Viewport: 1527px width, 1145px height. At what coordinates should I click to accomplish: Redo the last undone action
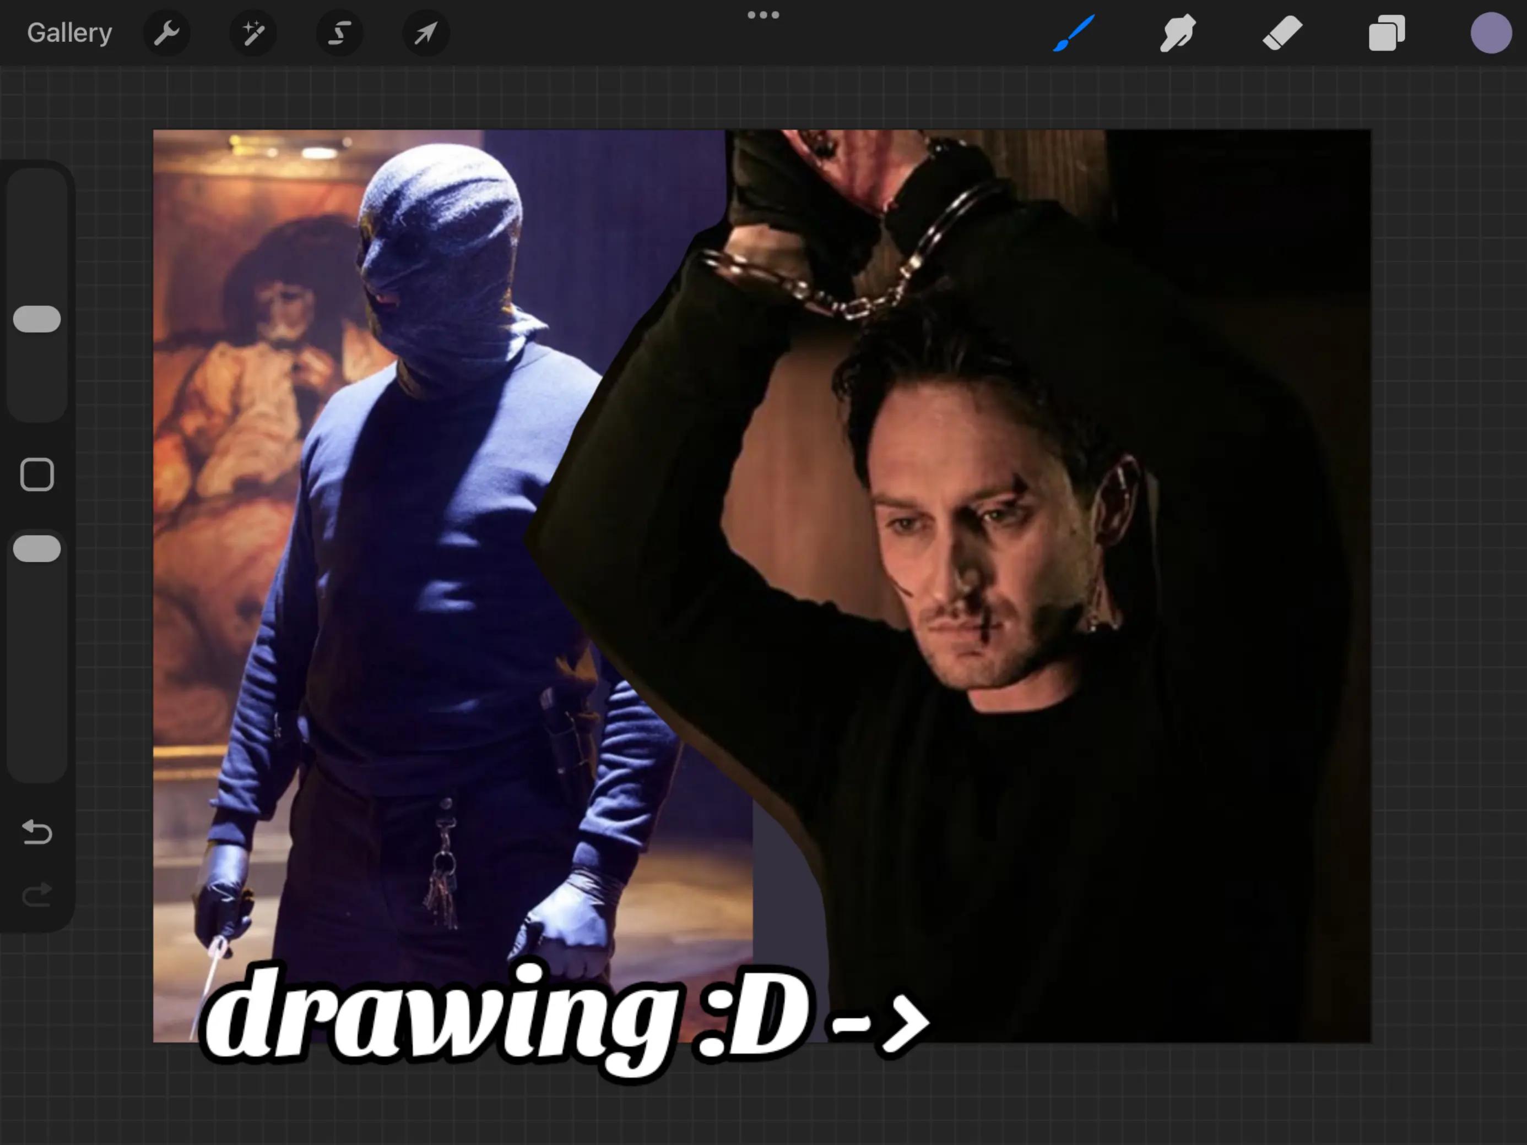pos(37,895)
